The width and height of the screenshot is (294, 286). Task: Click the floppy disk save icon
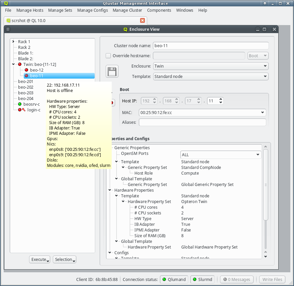(x=112, y=71)
